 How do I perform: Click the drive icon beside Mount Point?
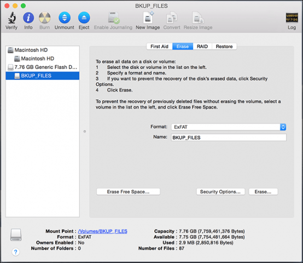pos(16,235)
